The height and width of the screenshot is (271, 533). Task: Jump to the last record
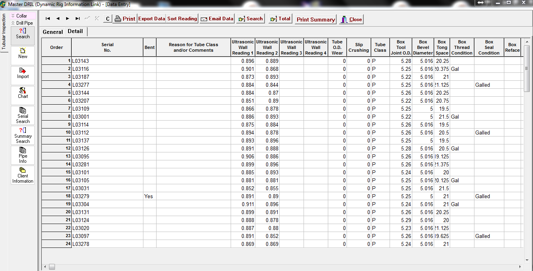(x=78, y=19)
